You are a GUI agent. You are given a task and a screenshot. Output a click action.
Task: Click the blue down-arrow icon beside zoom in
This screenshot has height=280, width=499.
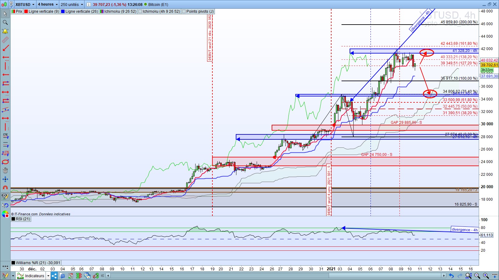495,276
